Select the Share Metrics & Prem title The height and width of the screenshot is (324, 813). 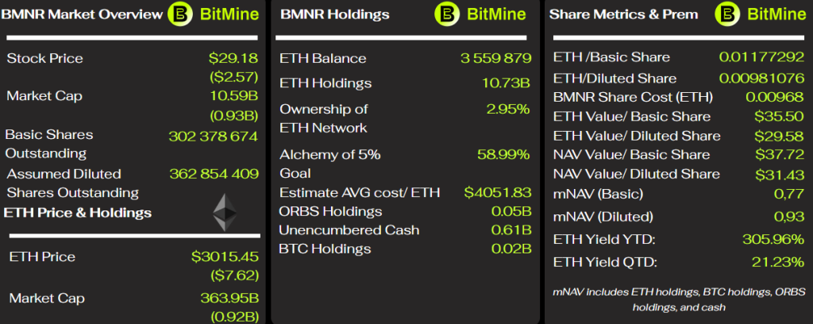(x=623, y=13)
